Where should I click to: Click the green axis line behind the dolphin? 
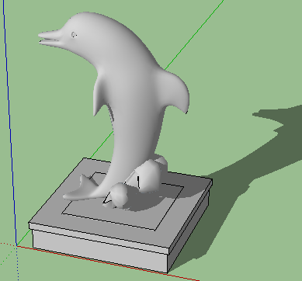coord(194,35)
